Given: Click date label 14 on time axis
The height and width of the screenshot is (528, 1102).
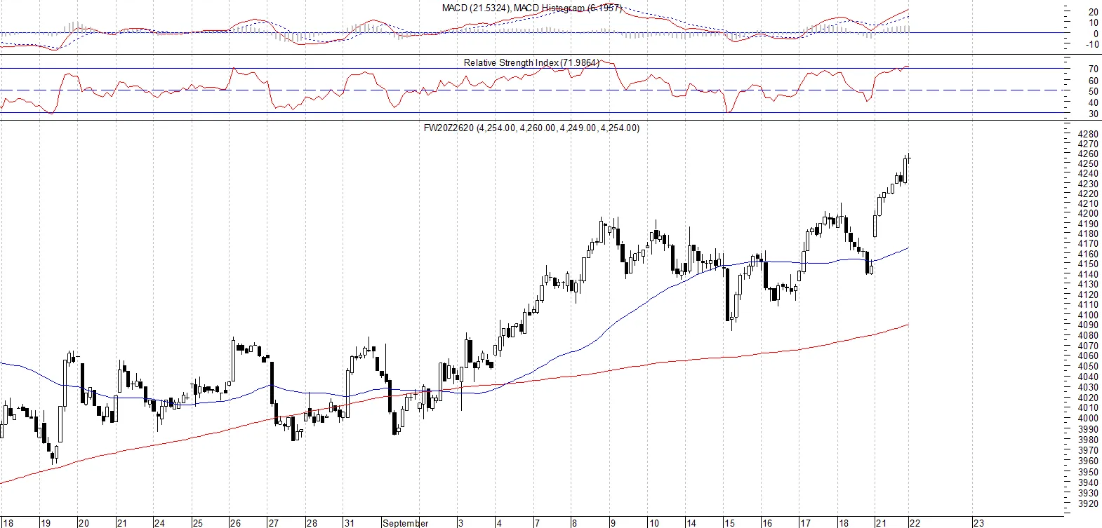Looking at the screenshot, I should click(x=691, y=523).
